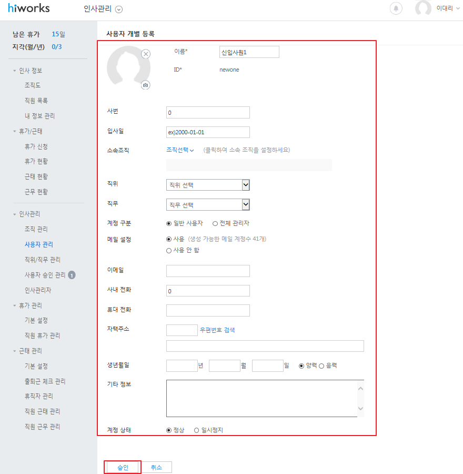Click the 휴대 전화 field
Screen dimensions: 463x474
coord(208,310)
